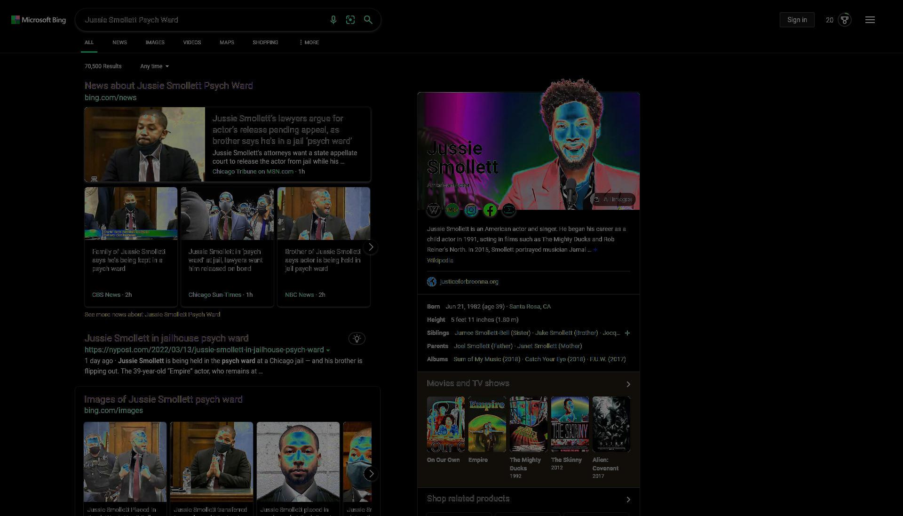Expand the Siblings list plus icon
Viewport: 903px width, 516px height.
click(x=627, y=333)
